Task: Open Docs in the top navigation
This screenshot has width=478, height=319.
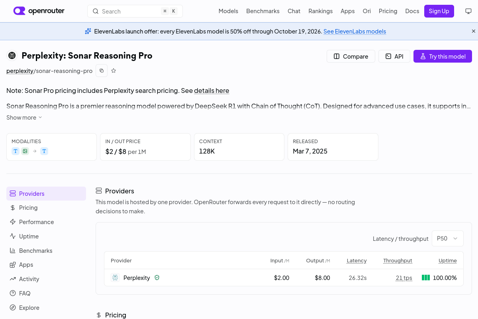Action: point(412,11)
